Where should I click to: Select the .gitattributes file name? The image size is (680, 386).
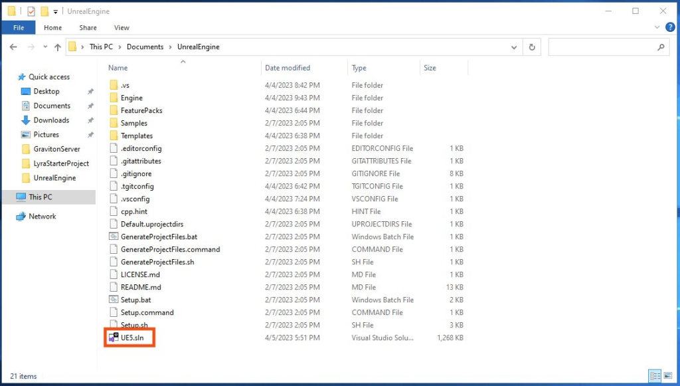[141, 161]
